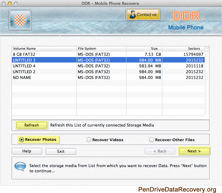This screenshot has height=193, width=222.
Task: Choose the Recover Videos radio option
Action: 105,140
